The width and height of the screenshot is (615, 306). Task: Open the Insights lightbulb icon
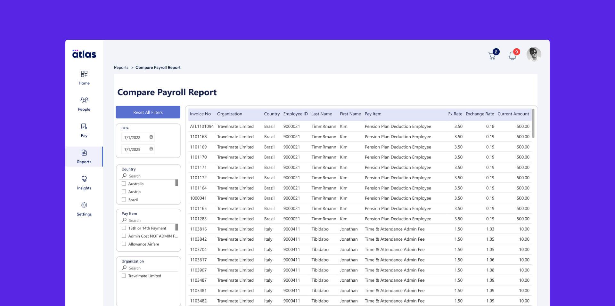84,179
